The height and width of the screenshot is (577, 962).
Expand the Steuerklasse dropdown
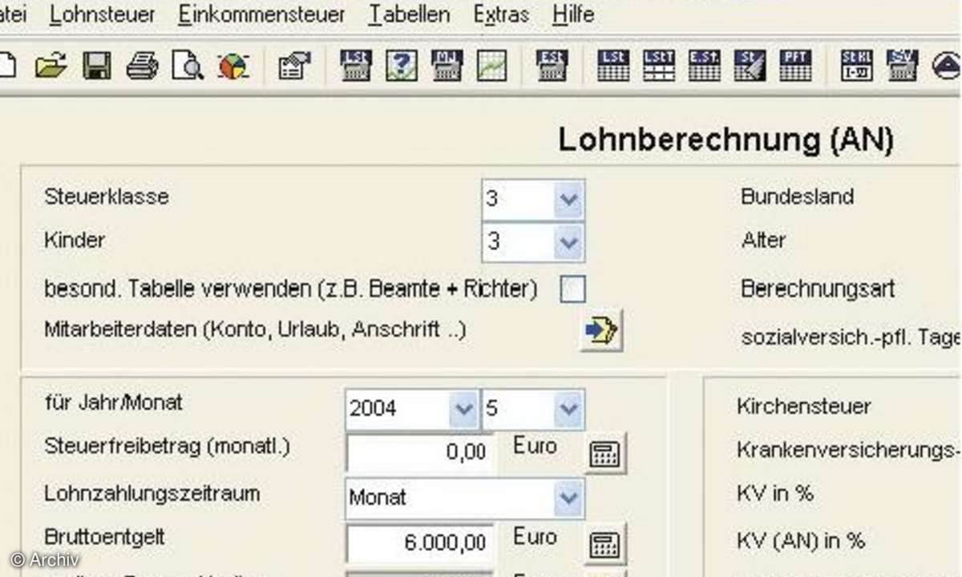pyautogui.click(x=568, y=199)
